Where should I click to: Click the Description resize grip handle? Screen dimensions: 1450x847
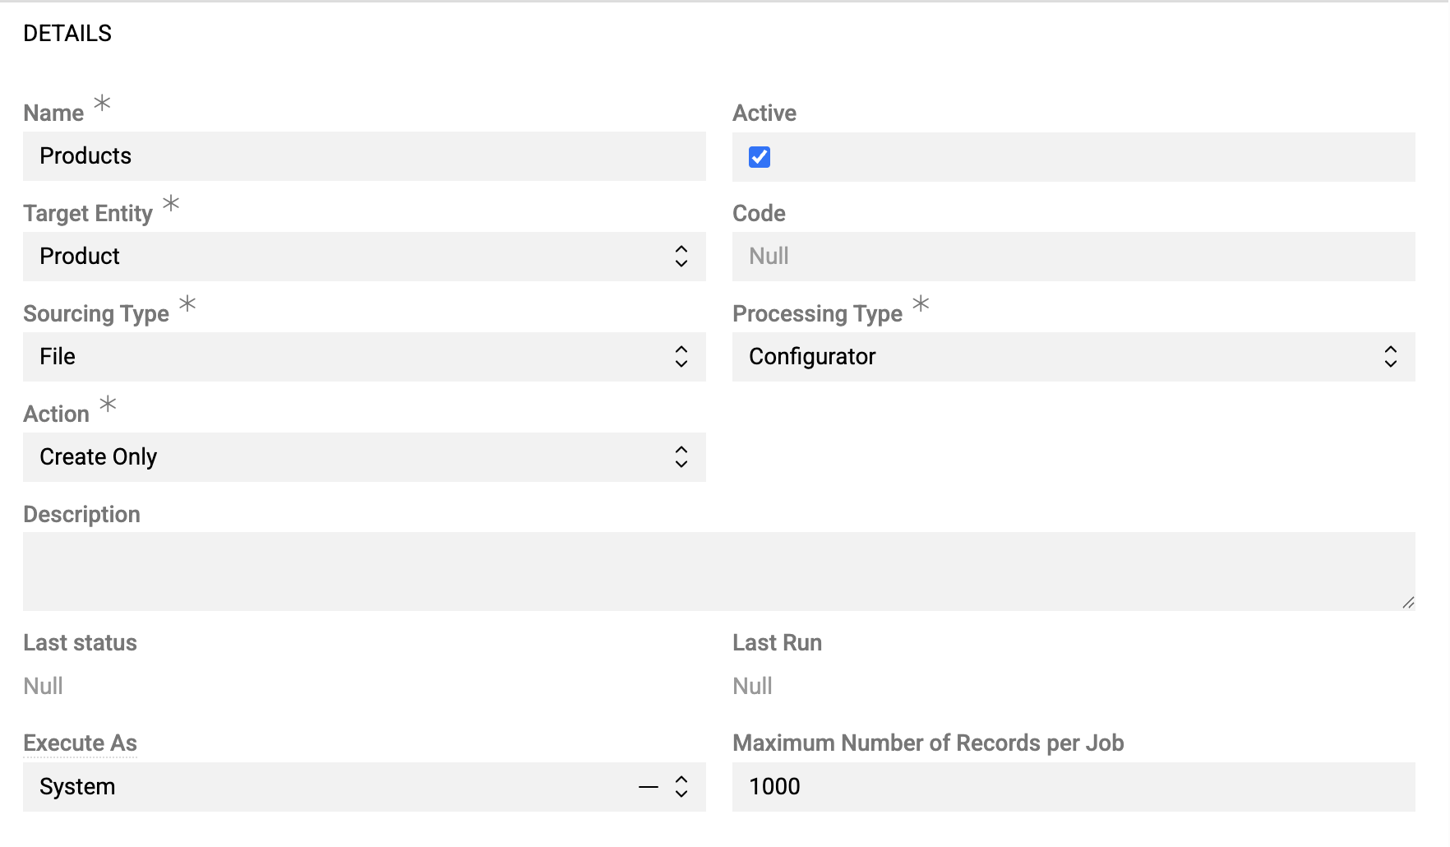[1408, 603]
